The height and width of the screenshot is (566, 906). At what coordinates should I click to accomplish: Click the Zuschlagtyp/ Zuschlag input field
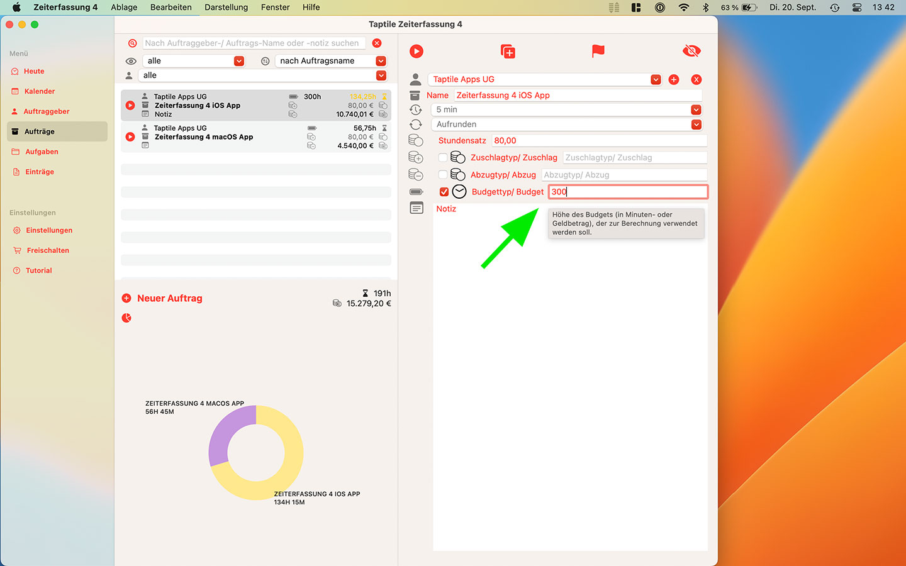click(635, 158)
